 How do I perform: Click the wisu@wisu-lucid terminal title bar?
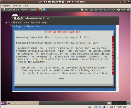point(65,18)
